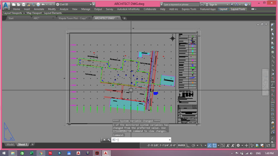Viewport: 278px width, 156px height.
Task: Toggle Ortho mode in status bar
Action: [188, 145]
